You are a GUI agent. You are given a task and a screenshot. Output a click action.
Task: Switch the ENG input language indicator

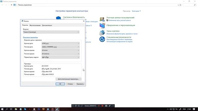184,109
